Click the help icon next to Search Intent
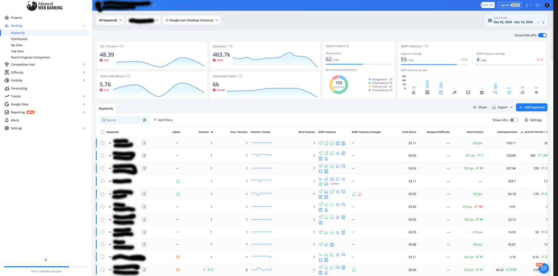Image resolution: width=558 pixels, height=276 pixels. tap(347, 46)
